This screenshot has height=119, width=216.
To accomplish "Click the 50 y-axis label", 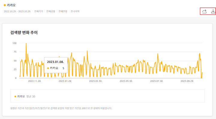I will [x=15, y=61].
